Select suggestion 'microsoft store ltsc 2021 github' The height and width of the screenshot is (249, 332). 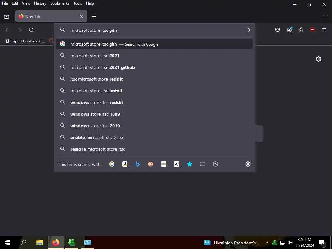coord(154,67)
